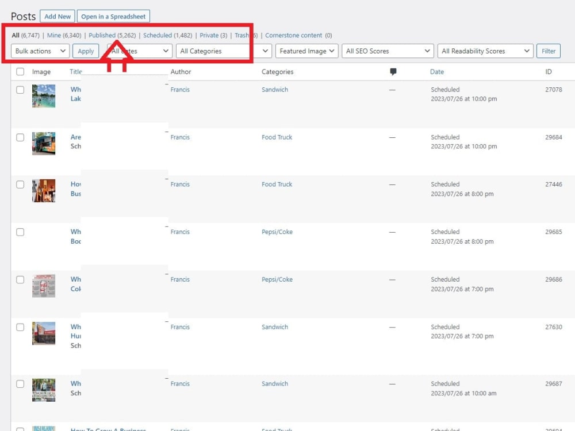The height and width of the screenshot is (431, 575).
Task: Click author Francis on post 29684 row
Action: pos(180,137)
